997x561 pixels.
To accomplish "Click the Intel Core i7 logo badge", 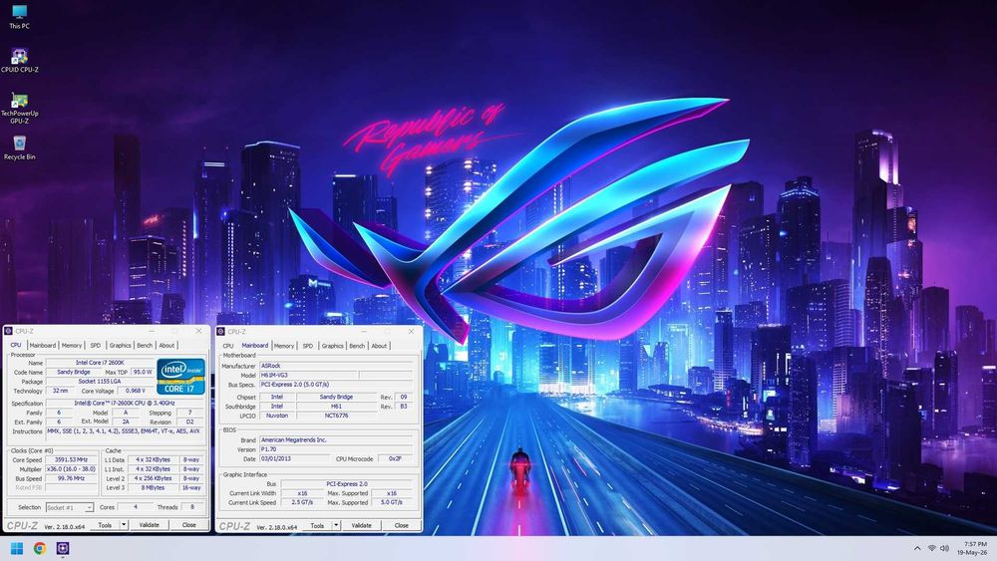I will click(x=180, y=376).
